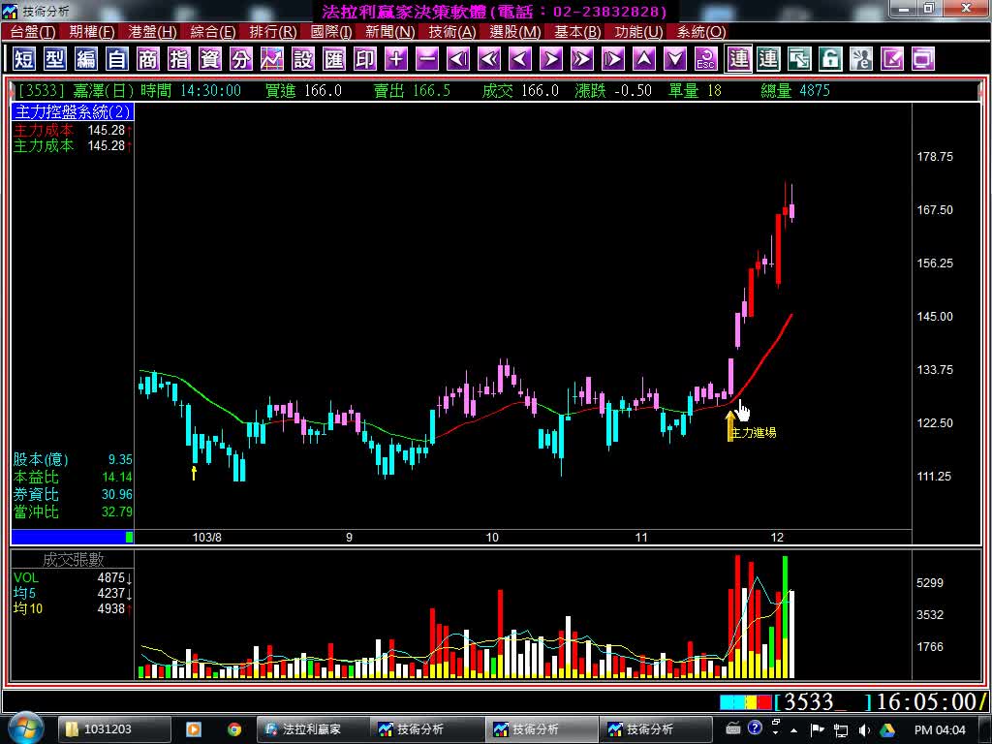Click the 短 toolbar button
Image resolution: width=992 pixels, height=744 pixels.
click(x=24, y=59)
